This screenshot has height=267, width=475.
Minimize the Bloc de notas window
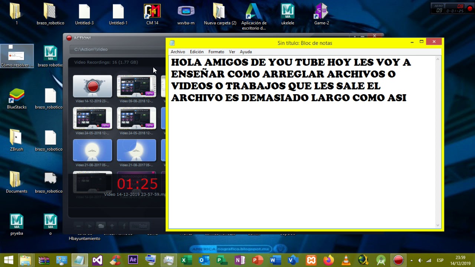tap(412, 42)
